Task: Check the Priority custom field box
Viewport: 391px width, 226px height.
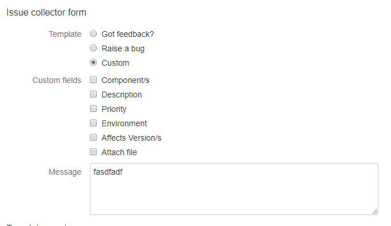Action: tap(93, 108)
